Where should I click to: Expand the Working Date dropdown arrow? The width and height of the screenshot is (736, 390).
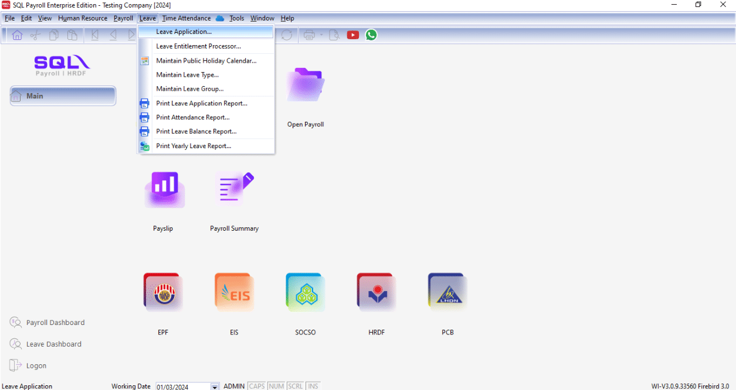click(x=215, y=386)
